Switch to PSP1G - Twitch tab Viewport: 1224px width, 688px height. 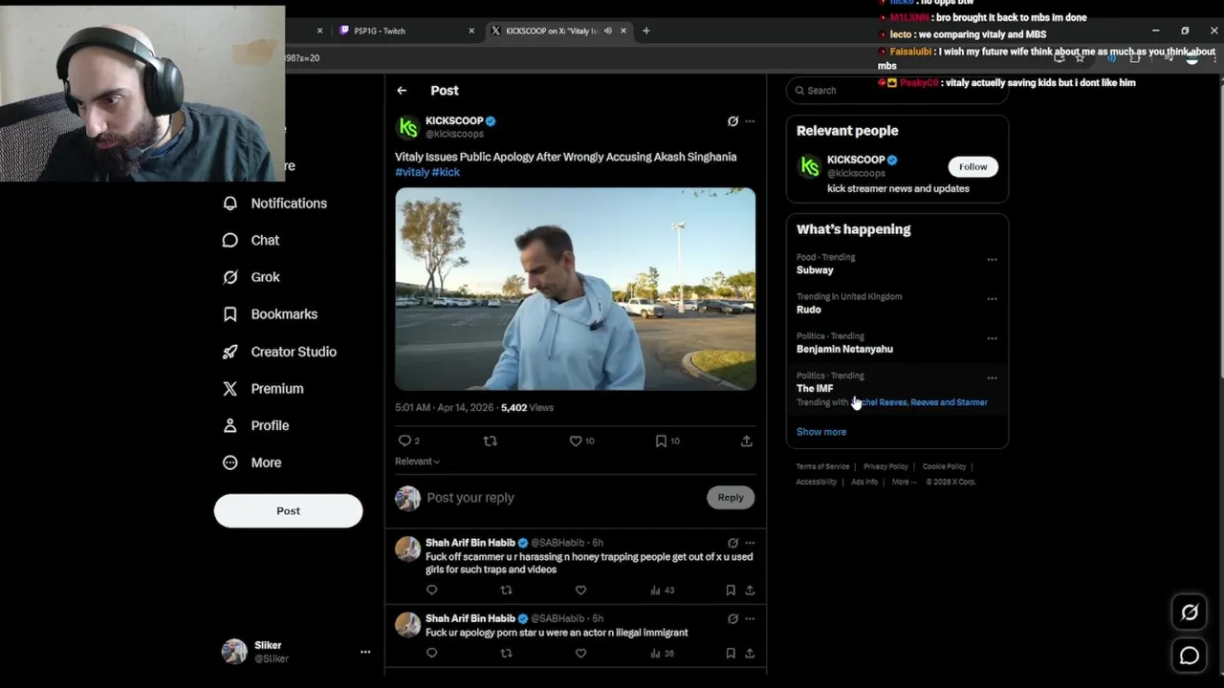(406, 32)
